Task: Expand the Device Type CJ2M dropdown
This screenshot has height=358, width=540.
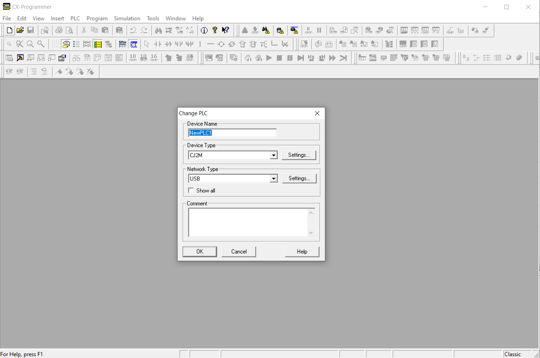Action: click(x=273, y=155)
